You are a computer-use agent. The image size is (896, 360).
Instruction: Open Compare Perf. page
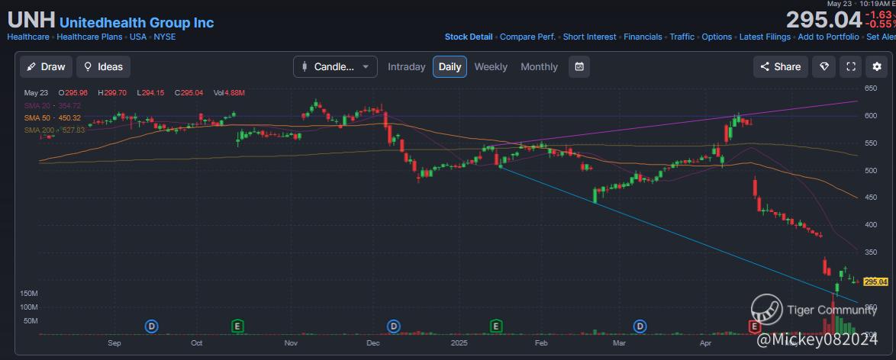click(527, 37)
